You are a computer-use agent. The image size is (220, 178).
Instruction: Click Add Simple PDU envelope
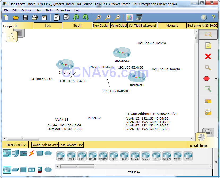(208, 101)
